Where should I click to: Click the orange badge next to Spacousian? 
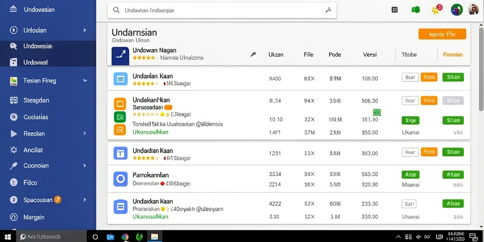(57, 200)
